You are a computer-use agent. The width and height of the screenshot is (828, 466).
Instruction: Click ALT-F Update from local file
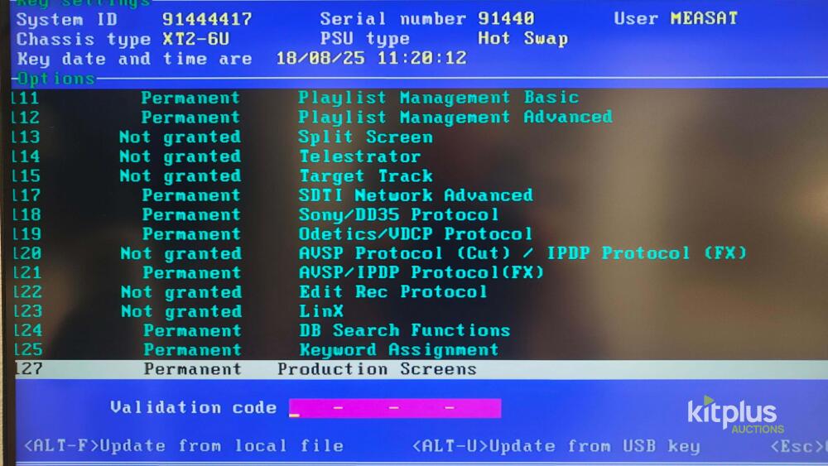click(184, 446)
